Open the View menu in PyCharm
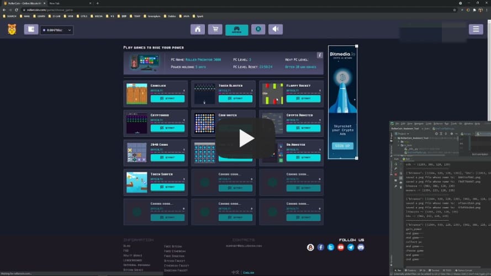This screenshot has width=491, height=276. [x=410, y=124]
